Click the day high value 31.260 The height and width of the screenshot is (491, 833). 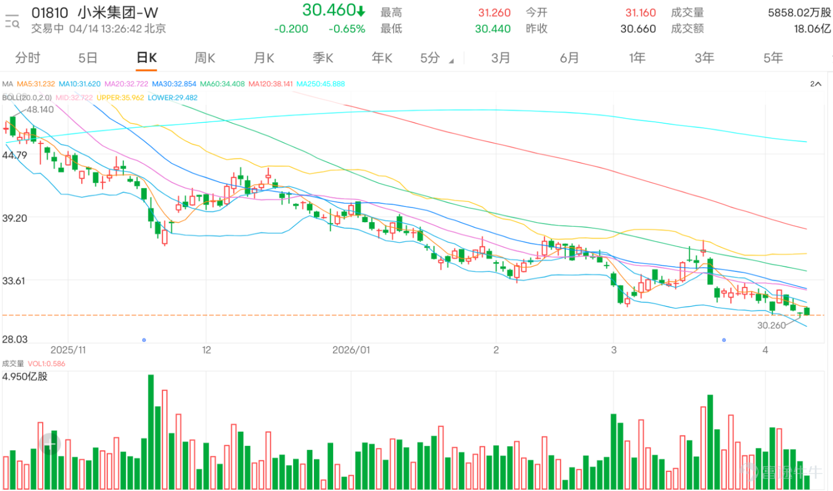coord(494,12)
